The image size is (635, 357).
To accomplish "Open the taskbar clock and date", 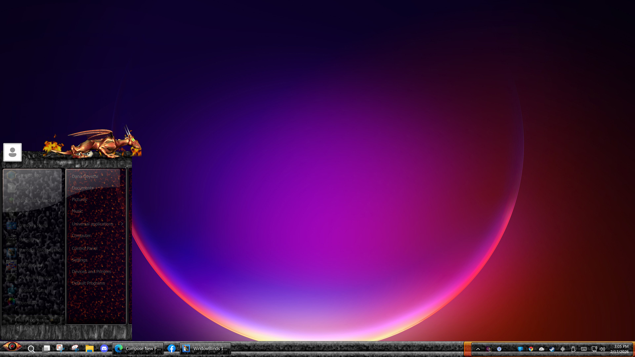I will (x=619, y=349).
